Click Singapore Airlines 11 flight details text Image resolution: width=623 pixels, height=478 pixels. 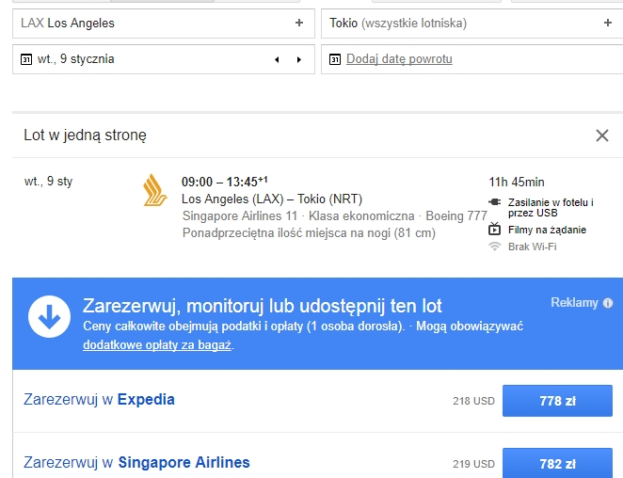[334, 215]
